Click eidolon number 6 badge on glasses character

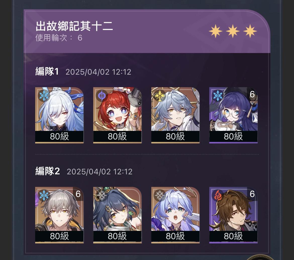pos(252,94)
